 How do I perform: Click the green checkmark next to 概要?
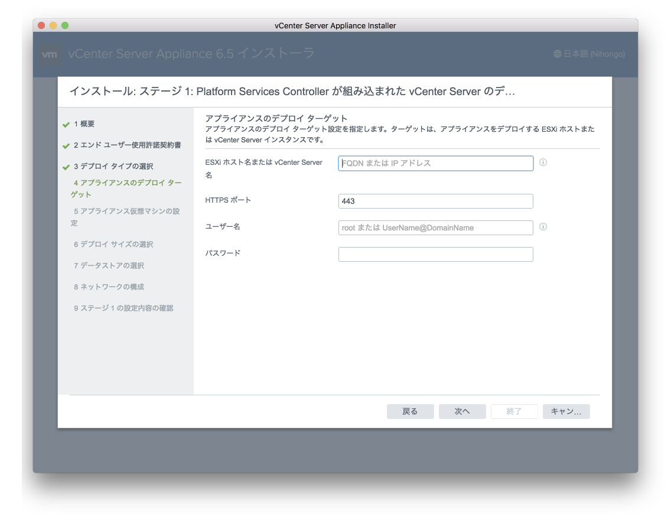(66, 124)
